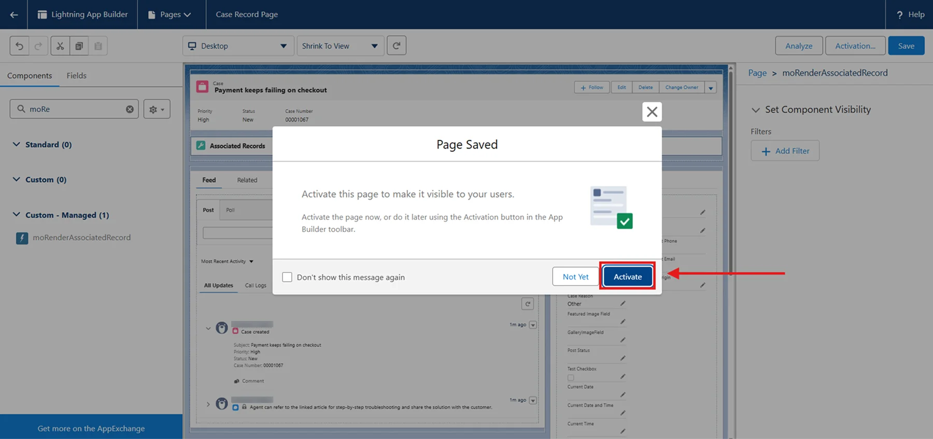Select the Feed tab on canvas
Screen dimensions: 933x439
(209, 180)
